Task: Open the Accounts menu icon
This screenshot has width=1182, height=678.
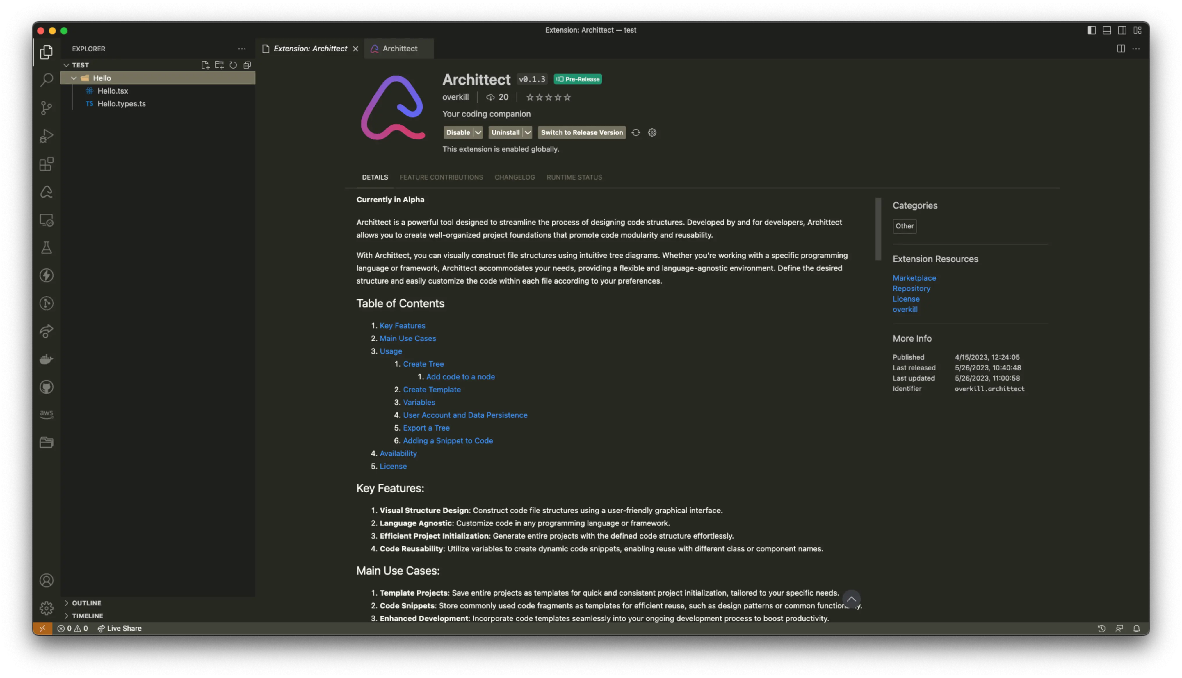Action: 46,580
